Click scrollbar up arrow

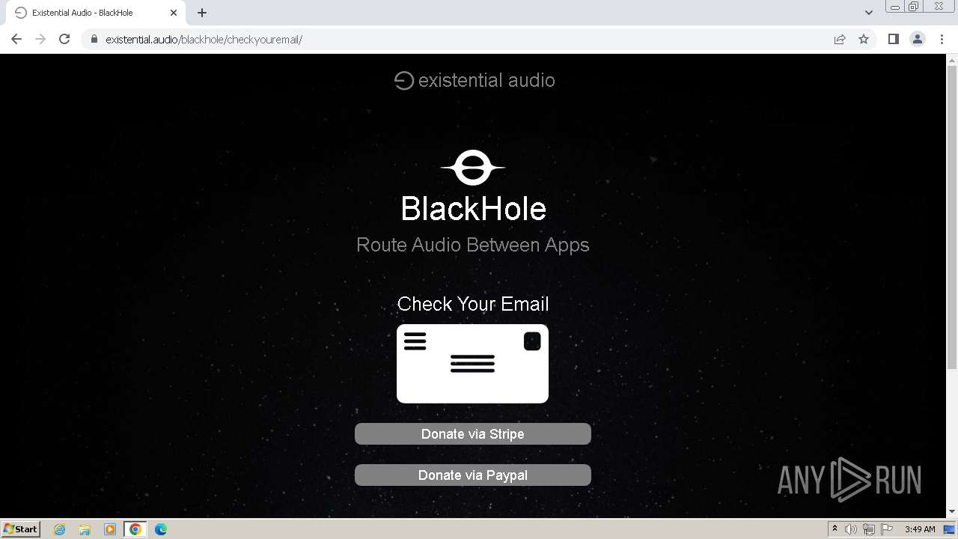(952, 60)
